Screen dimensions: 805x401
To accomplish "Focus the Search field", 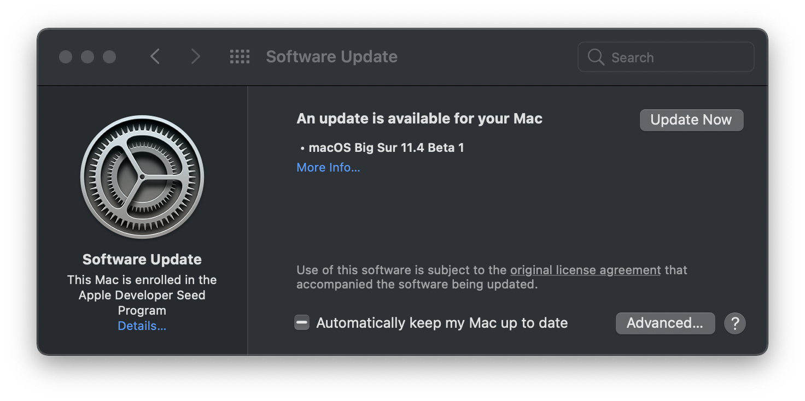I will point(666,57).
